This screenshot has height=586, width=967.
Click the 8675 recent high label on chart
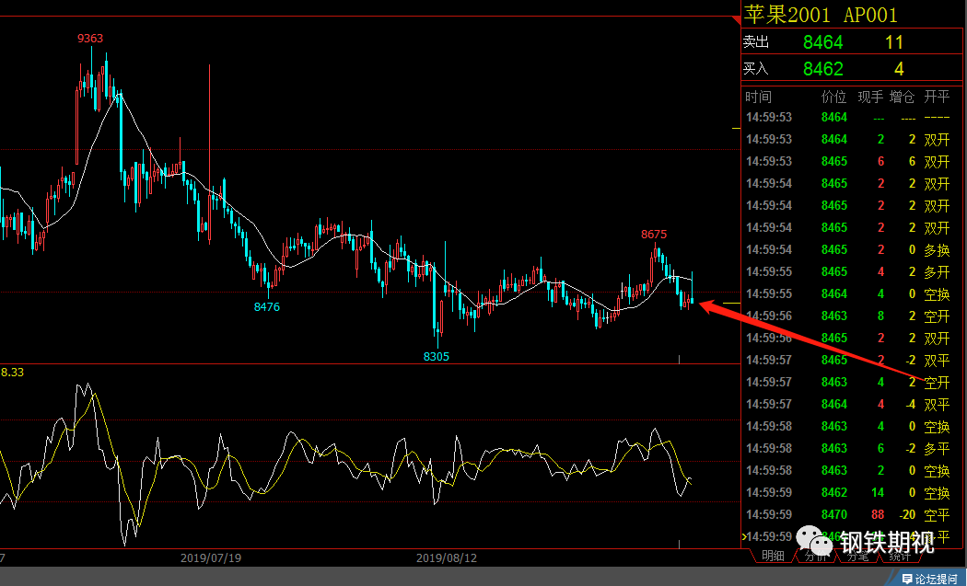tap(654, 235)
